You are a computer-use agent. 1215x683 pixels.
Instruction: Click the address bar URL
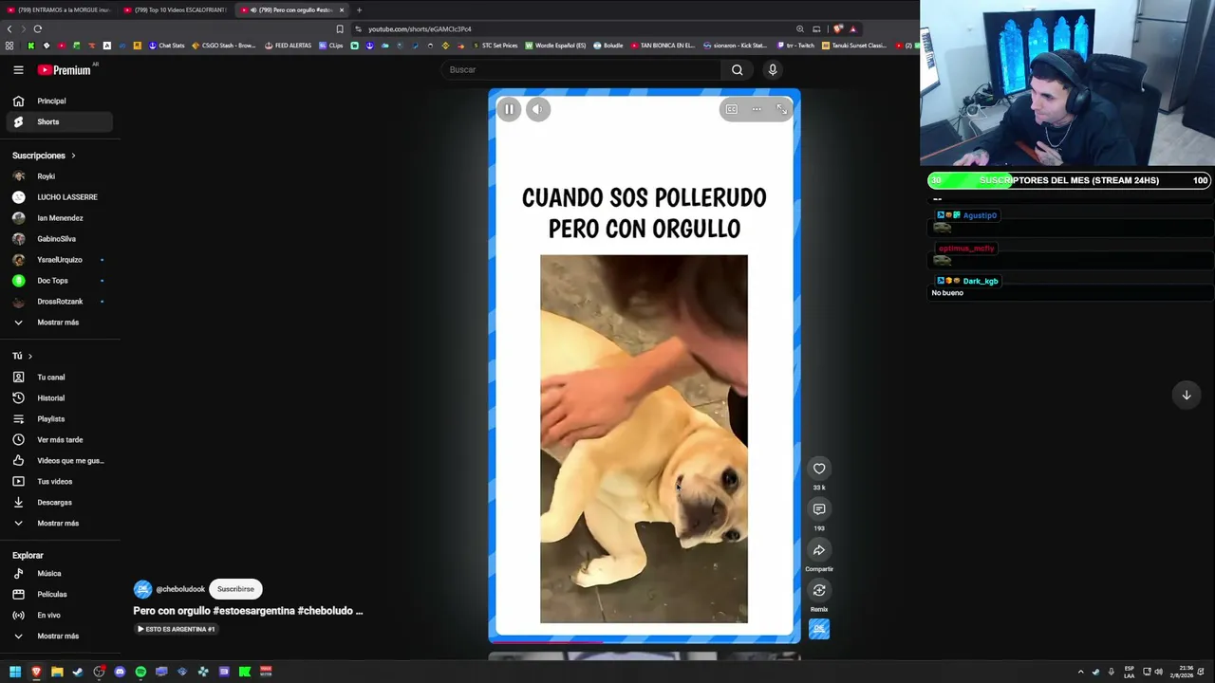[420, 29]
